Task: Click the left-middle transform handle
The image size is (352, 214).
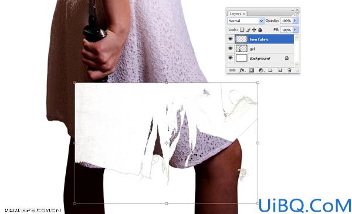Action: 75,143
